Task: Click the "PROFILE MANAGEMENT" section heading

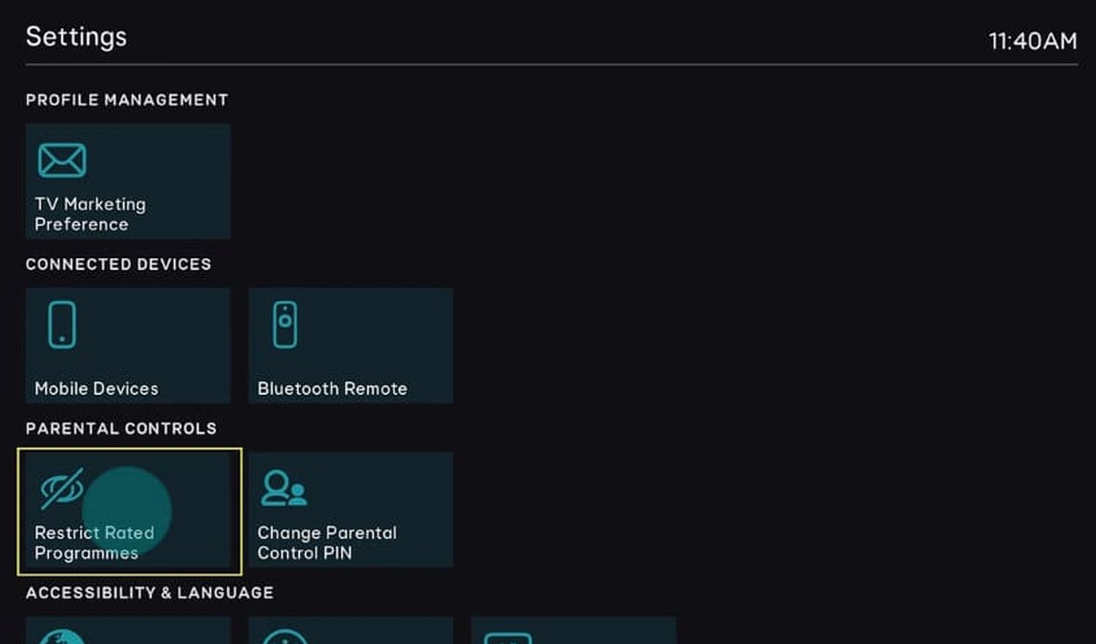Action: click(127, 100)
